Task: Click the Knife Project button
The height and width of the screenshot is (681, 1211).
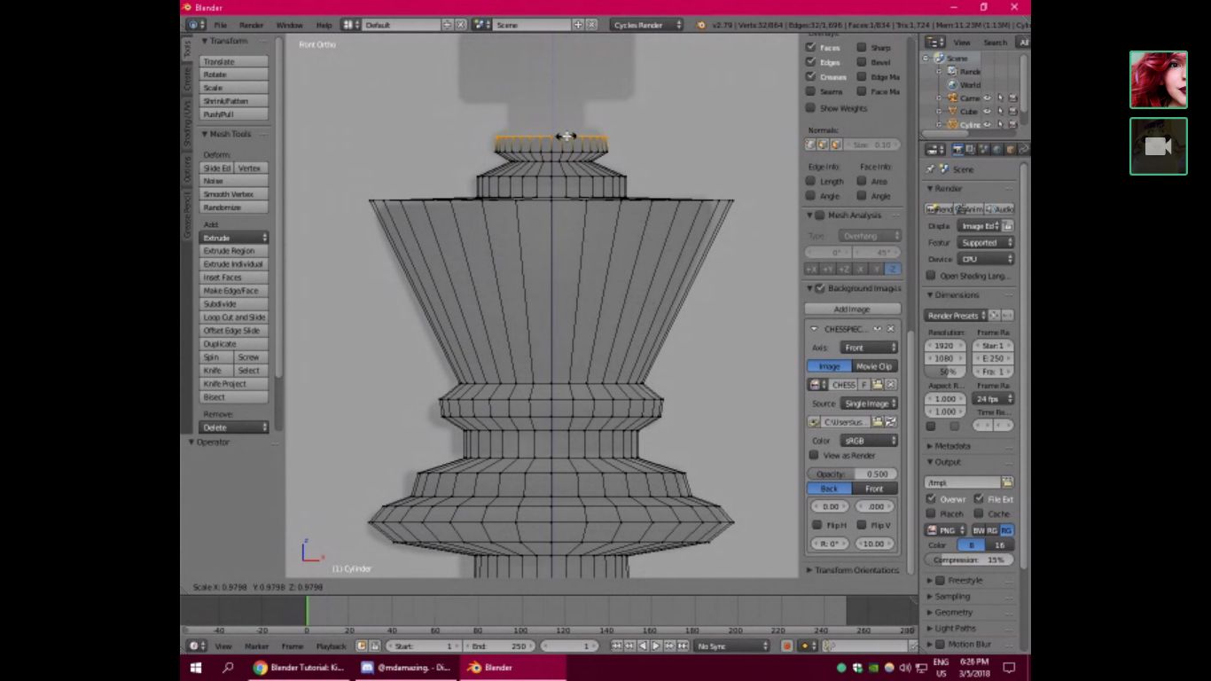Action: (234, 384)
